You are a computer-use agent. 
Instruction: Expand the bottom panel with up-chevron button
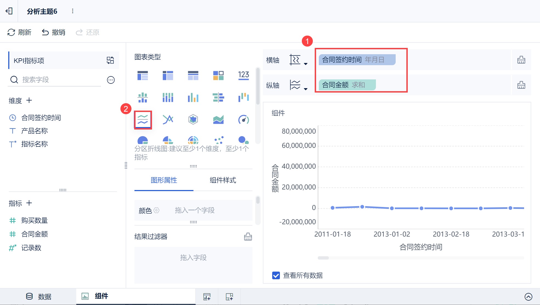[x=528, y=297]
